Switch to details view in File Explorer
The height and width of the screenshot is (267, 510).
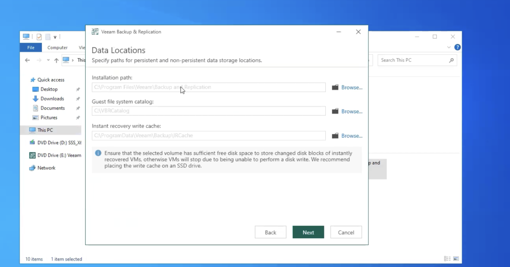(x=447, y=259)
